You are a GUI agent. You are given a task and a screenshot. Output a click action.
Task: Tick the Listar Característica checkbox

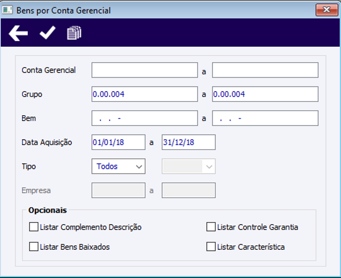pyautogui.click(x=211, y=247)
